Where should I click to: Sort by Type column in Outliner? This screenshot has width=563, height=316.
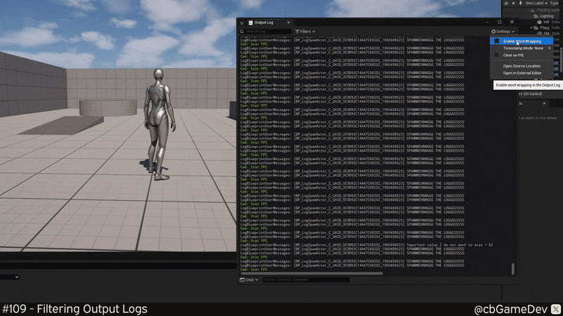[x=555, y=4]
